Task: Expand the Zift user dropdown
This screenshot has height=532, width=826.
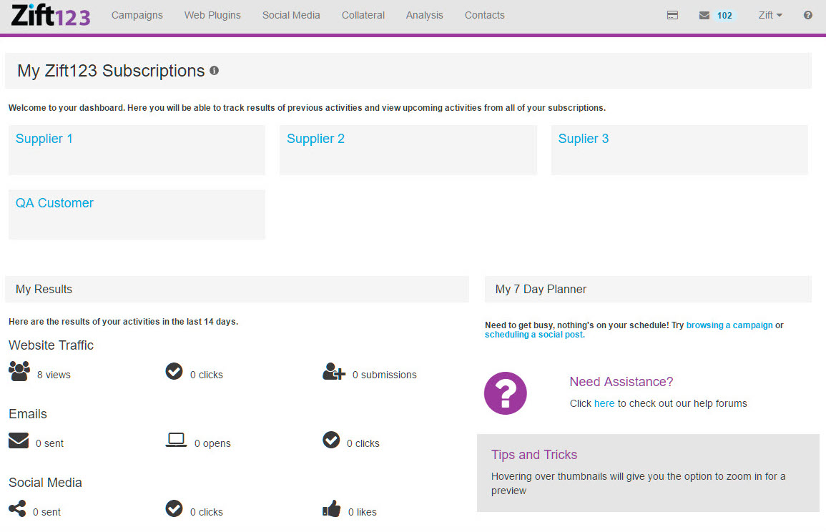Action: (x=770, y=15)
